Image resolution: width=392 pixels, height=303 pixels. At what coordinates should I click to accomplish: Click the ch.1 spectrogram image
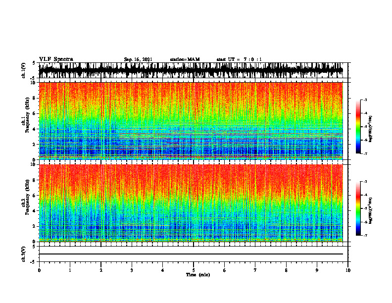[191, 121]
